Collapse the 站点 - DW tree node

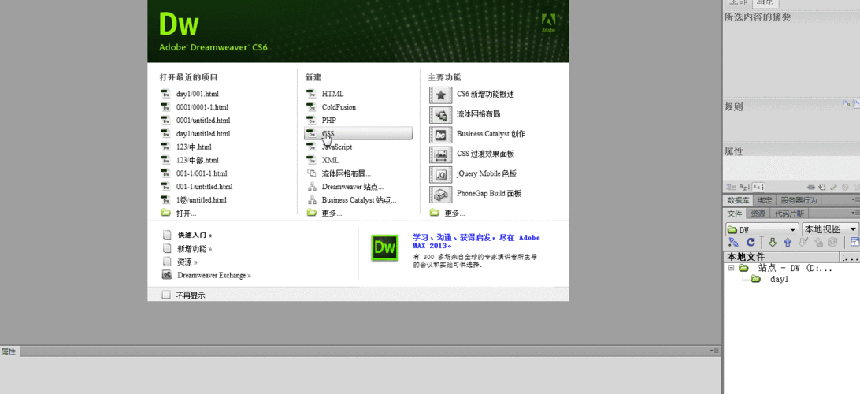point(731,269)
